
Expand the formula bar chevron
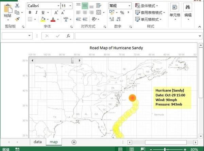pyautogui.click(x=200, y=36)
